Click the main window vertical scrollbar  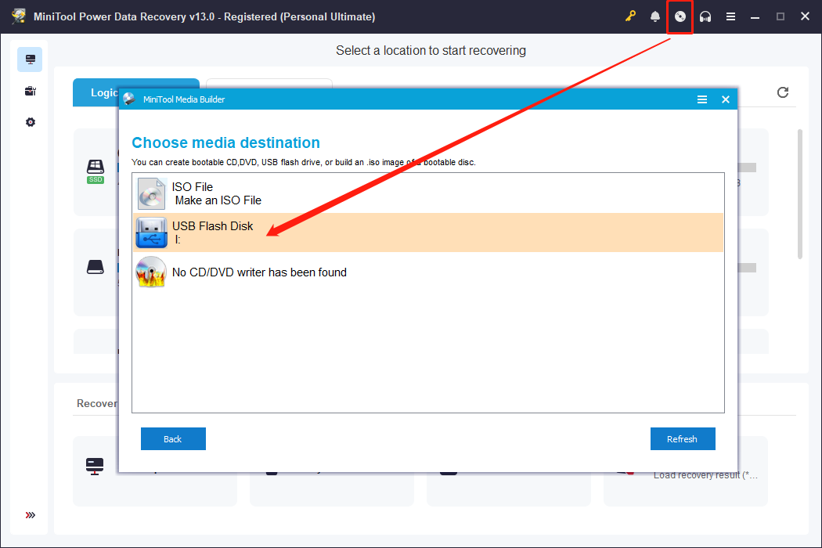coord(799,194)
